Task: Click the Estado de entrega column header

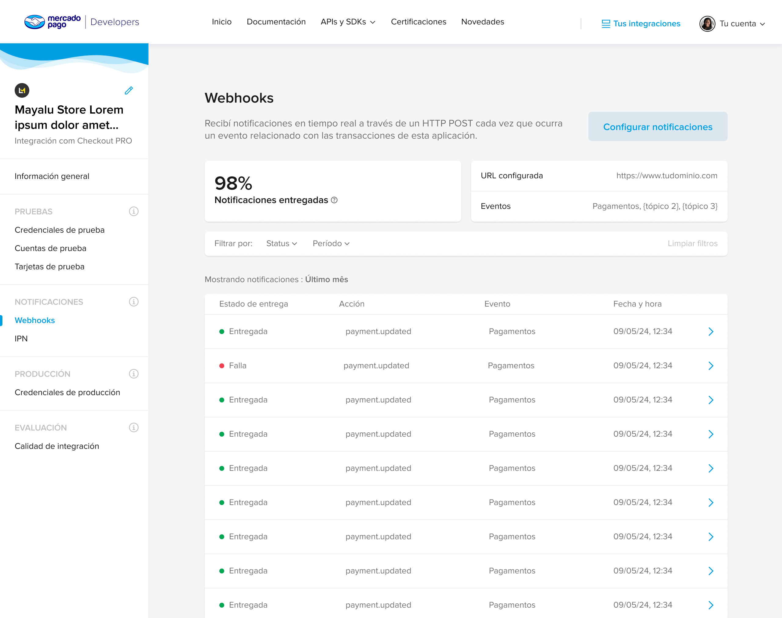Action: 254,304
